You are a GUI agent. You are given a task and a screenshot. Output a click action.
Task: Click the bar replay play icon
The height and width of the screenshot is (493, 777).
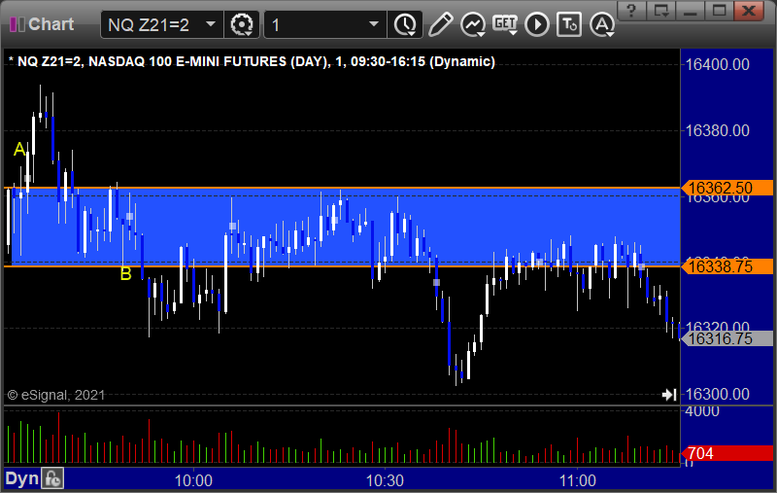click(537, 24)
